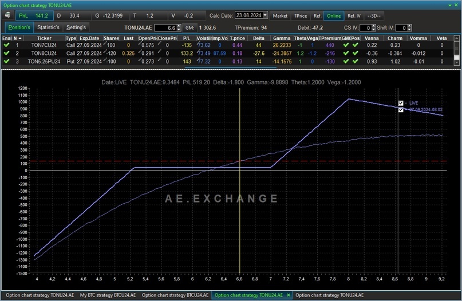Toggle Enable checkmark for TON8CU24 row

pyautogui.click(x=6, y=53)
